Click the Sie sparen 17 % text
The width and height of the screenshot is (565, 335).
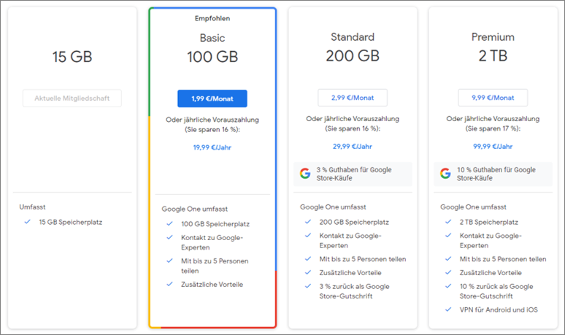[x=493, y=128]
